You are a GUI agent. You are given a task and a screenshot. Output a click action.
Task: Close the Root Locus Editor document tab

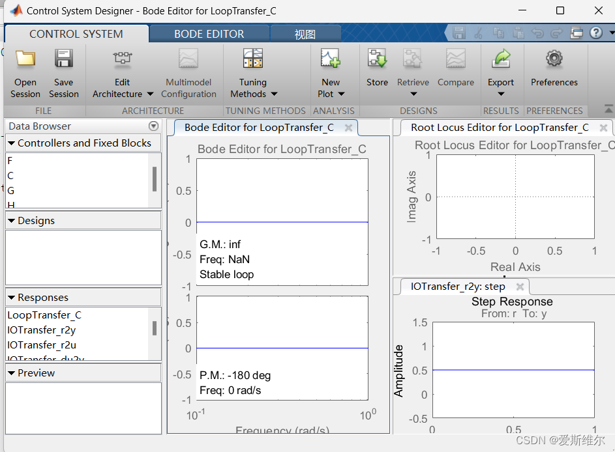point(604,128)
